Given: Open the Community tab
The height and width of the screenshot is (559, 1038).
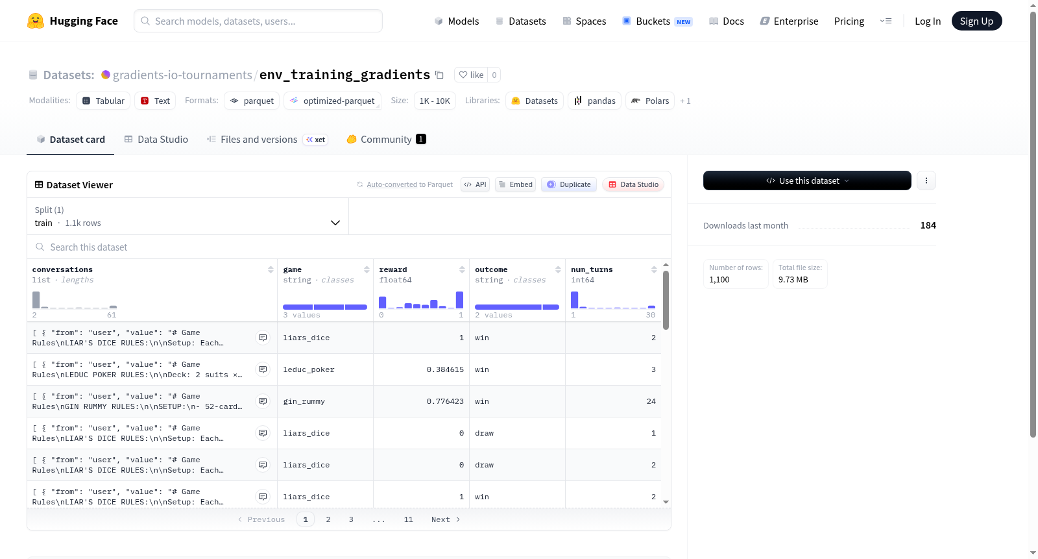Looking at the screenshot, I should (x=386, y=139).
